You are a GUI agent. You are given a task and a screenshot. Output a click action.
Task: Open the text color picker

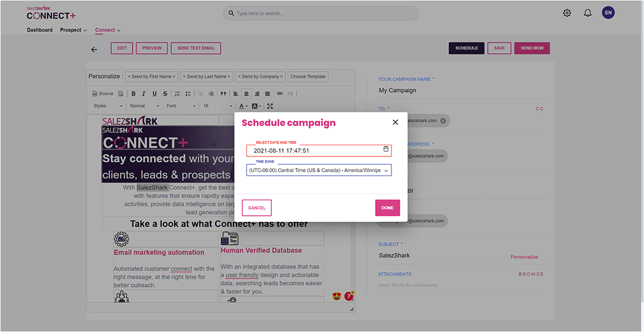(x=243, y=106)
